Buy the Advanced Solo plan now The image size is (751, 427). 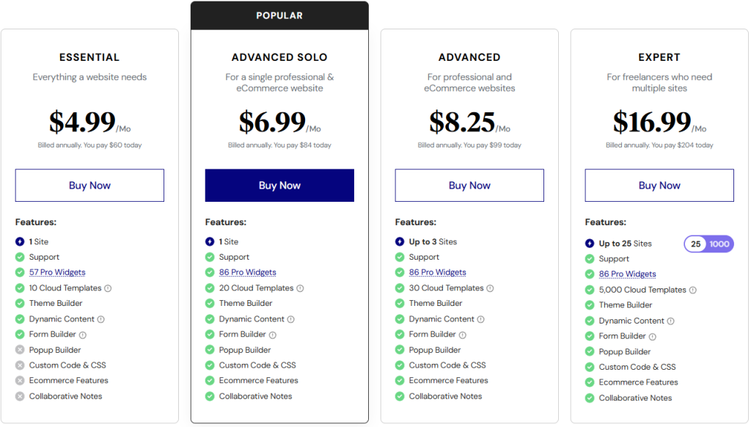[279, 186]
